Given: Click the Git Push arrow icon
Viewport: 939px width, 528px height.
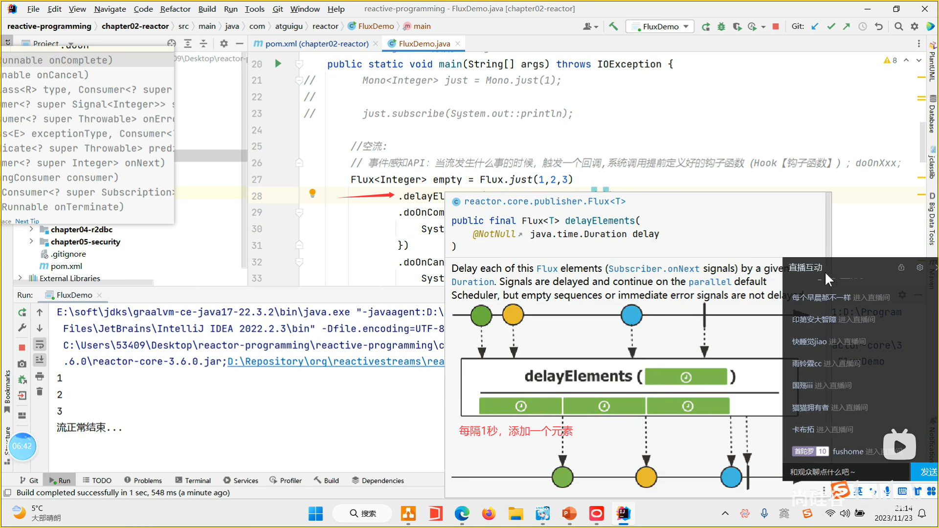Looking at the screenshot, I should (x=847, y=26).
